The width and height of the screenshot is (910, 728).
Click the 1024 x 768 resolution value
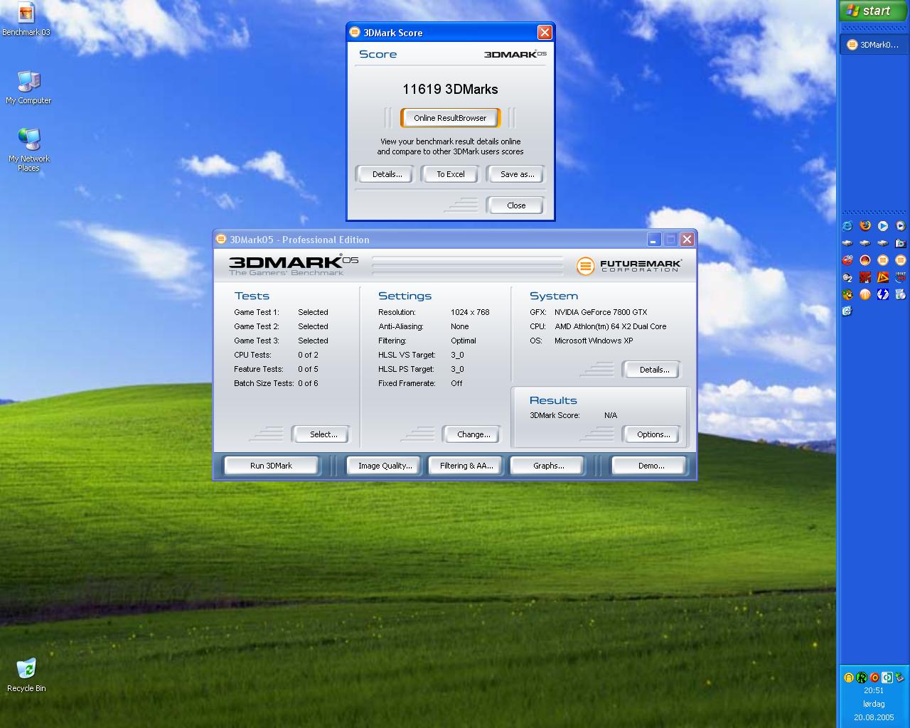(470, 312)
